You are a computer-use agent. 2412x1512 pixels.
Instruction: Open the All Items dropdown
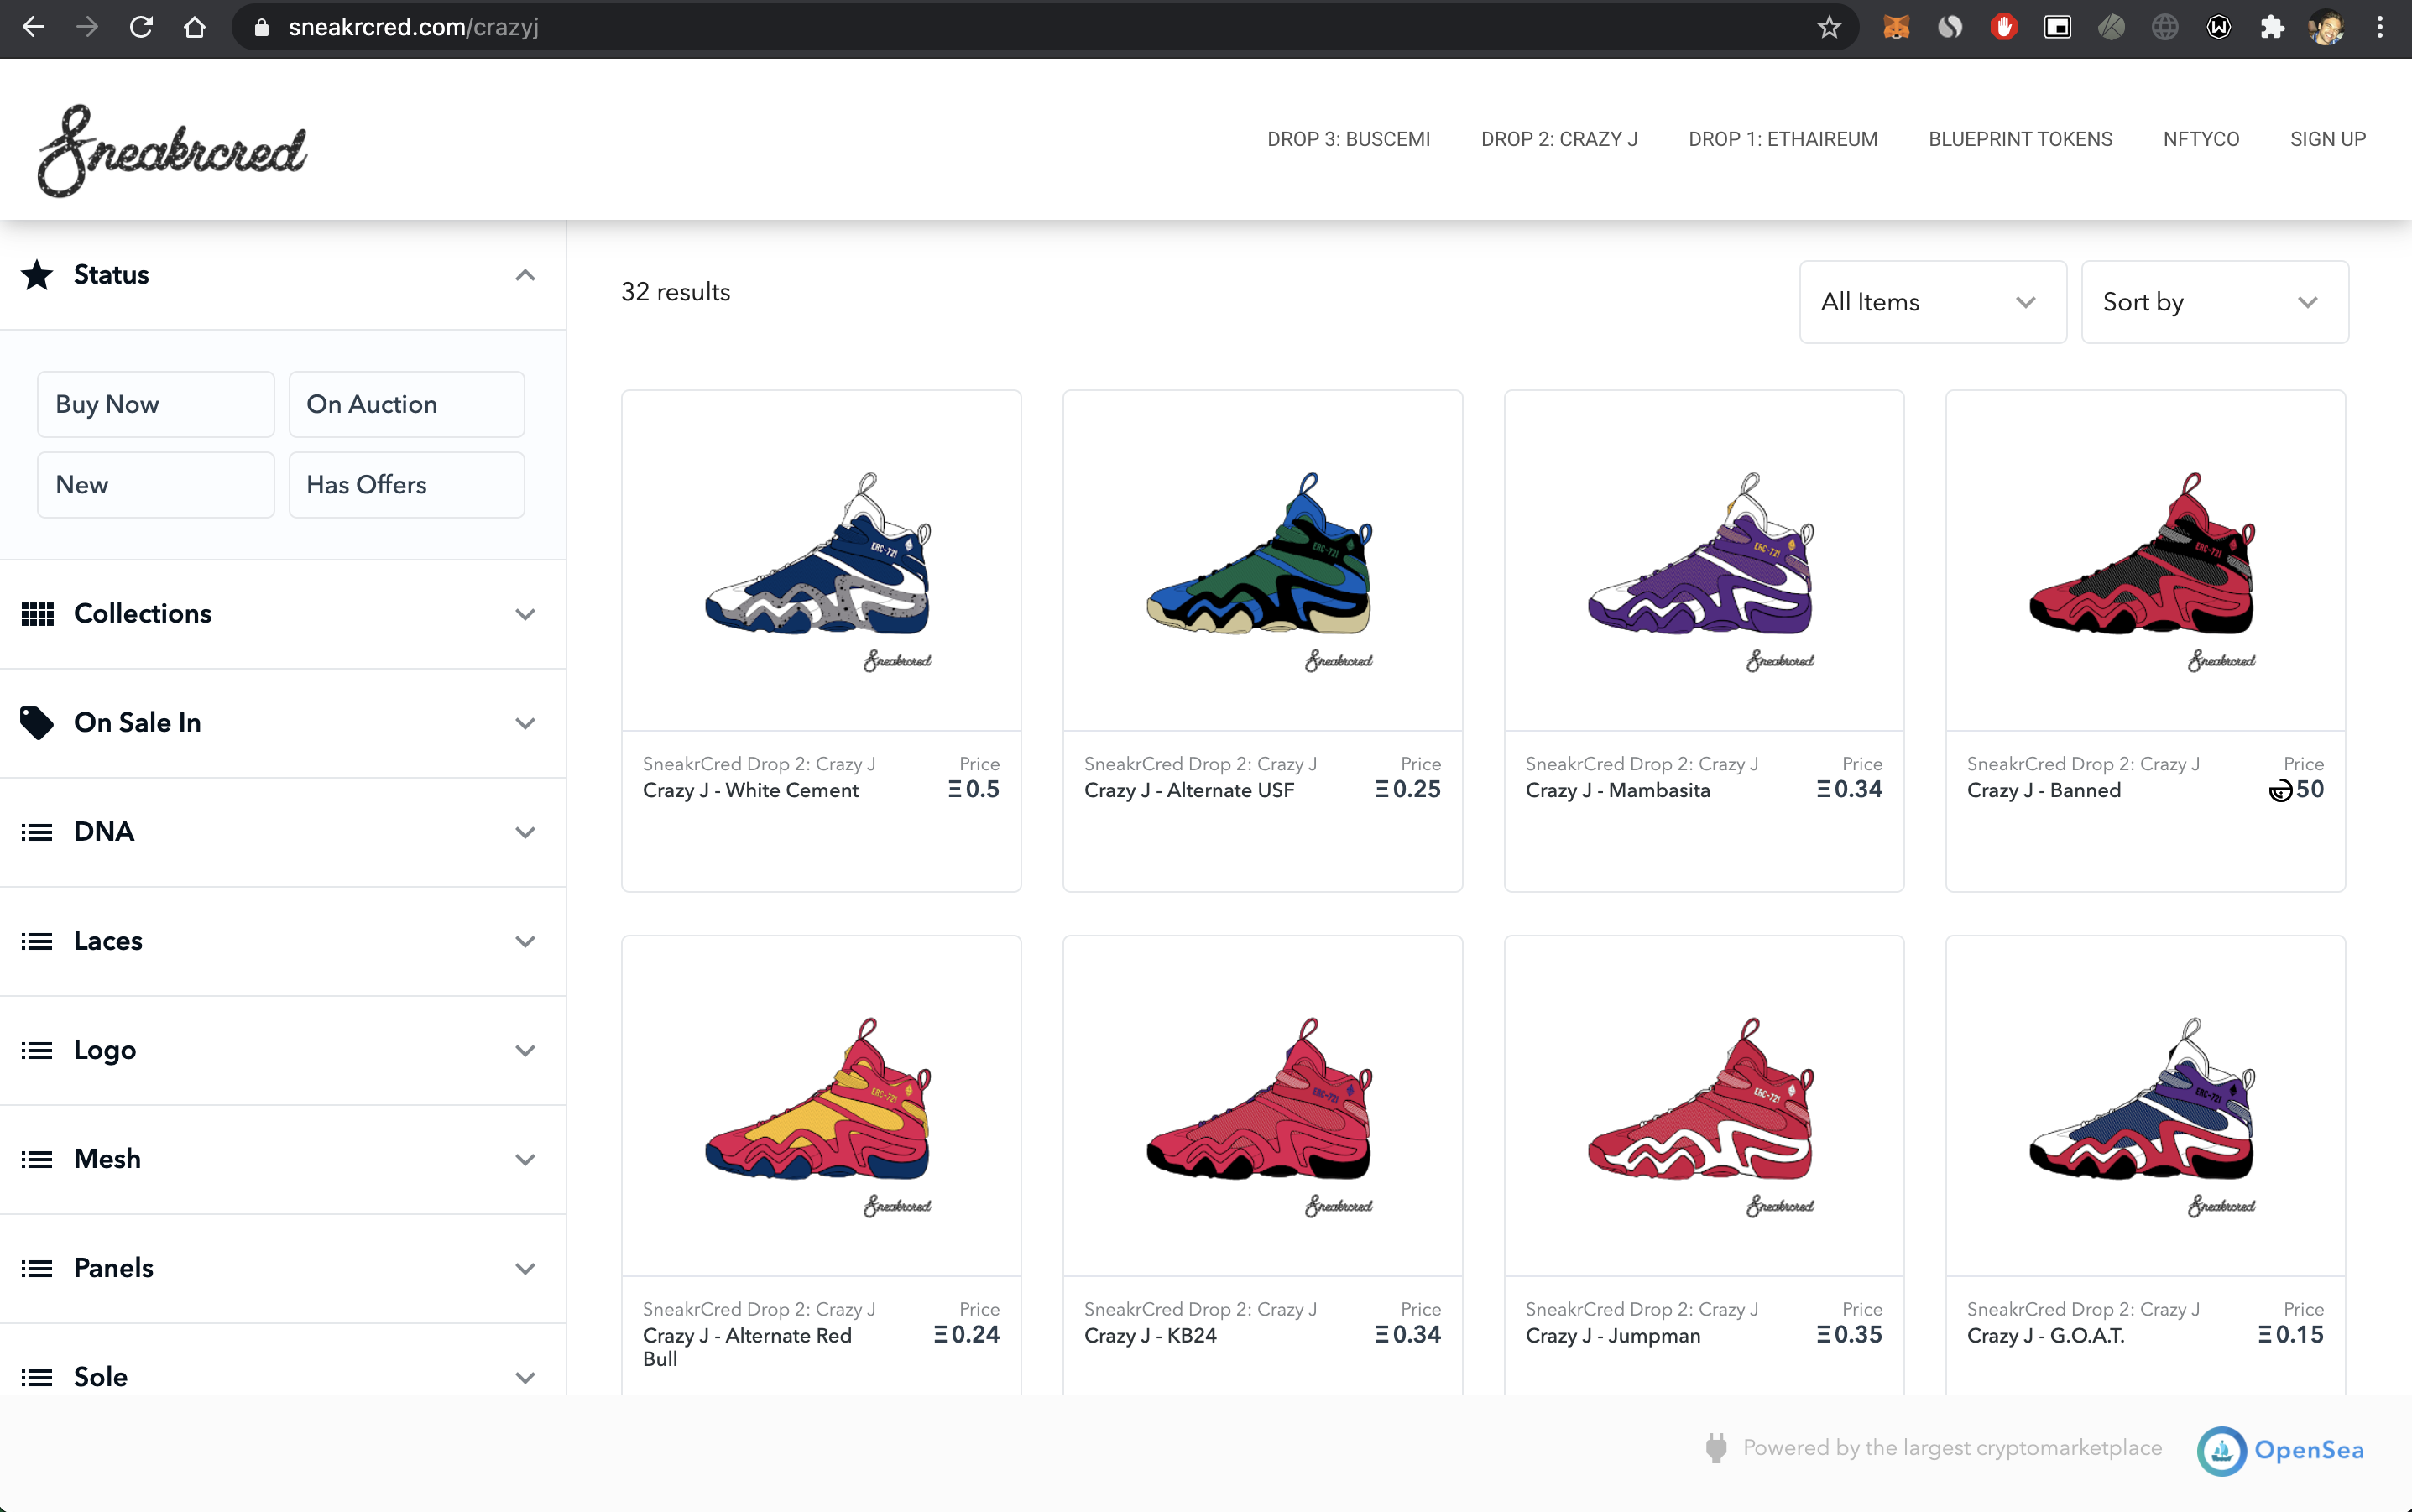click(x=1932, y=302)
